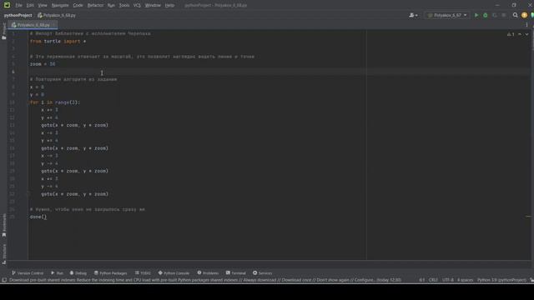The image size is (534, 300).
Task: Click the 'zoom = 10' code line
Action: click(x=43, y=64)
